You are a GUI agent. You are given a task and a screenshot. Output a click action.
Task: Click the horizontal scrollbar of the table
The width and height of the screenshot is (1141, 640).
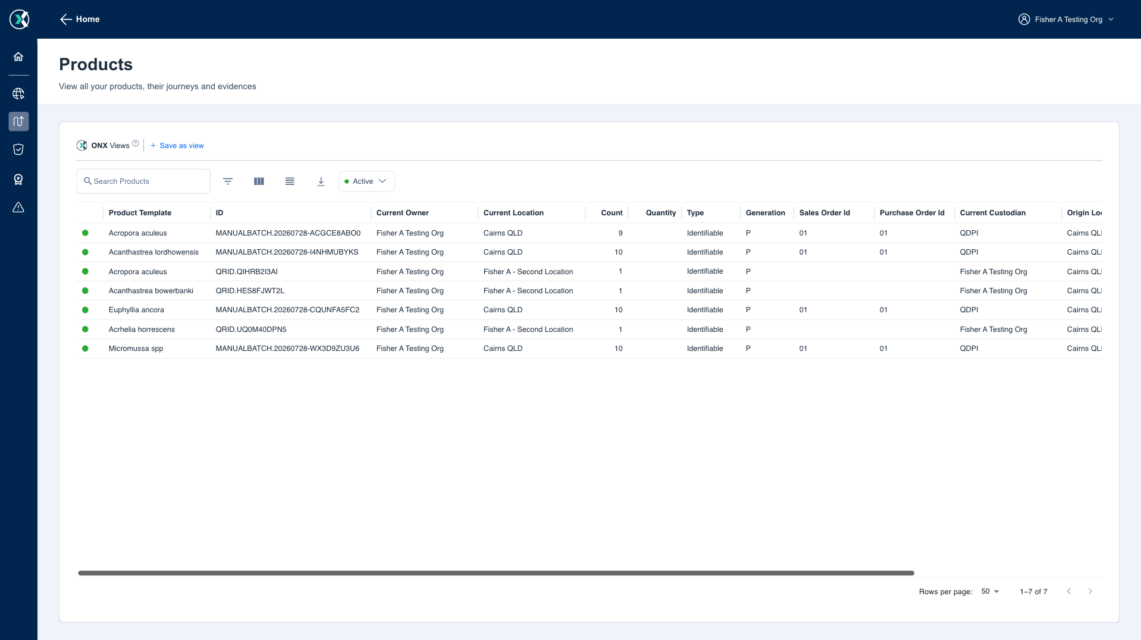tap(496, 573)
